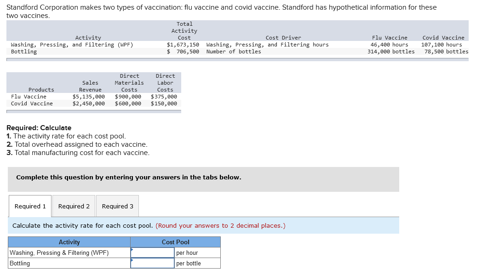Image resolution: width=482 pixels, height=270 pixels.
Task: Select the $1,673,150 total cost cell
Action: coord(185,45)
